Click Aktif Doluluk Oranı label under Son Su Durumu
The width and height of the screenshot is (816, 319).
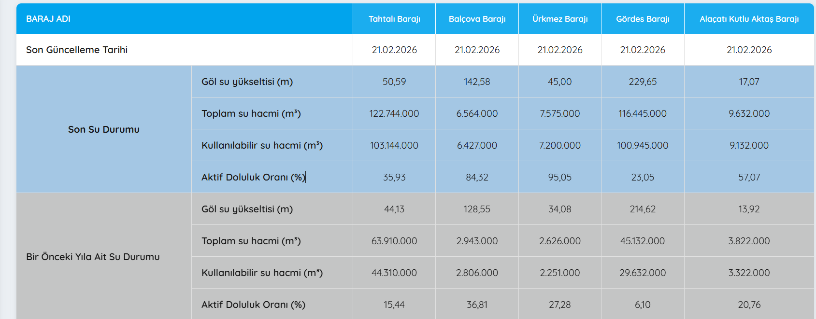[x=253, y=177]
